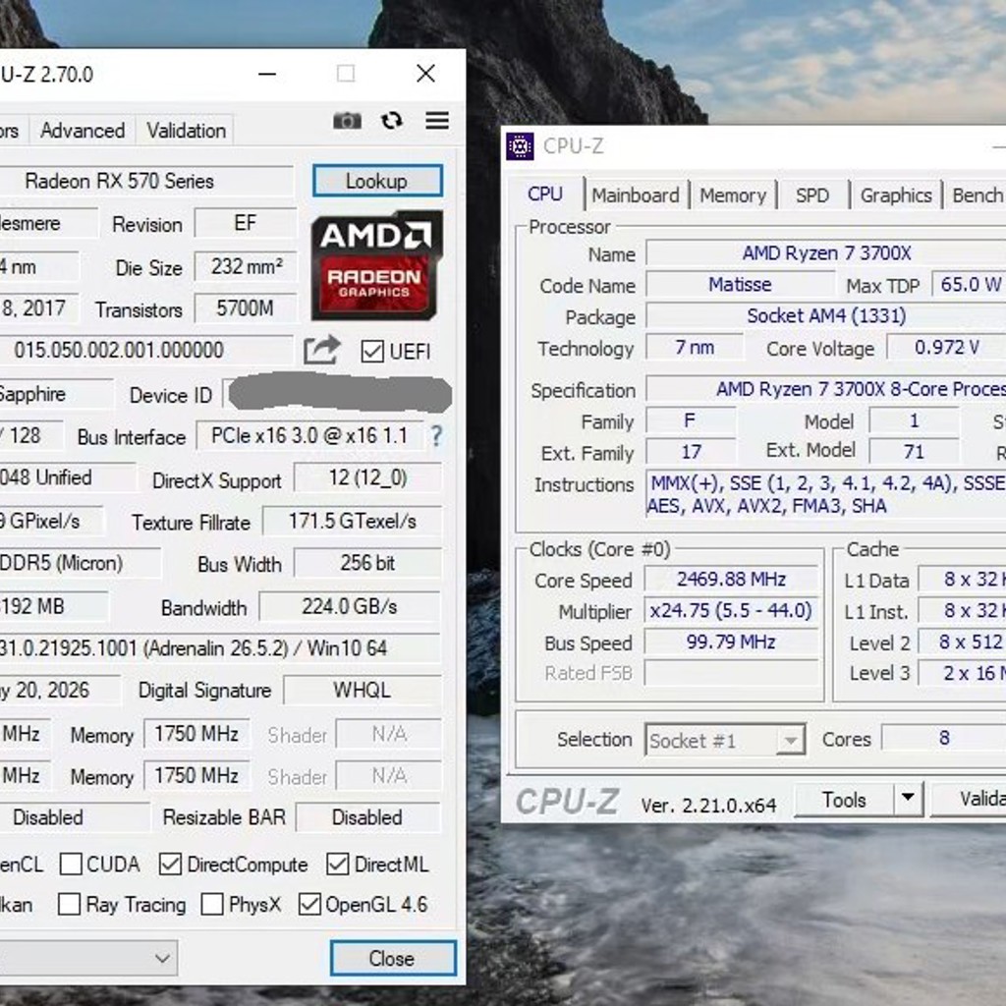Click the Core Speed 2469.88 MHz value
This screenshot has height=1006, width=1006.
(x=731, y=580)
